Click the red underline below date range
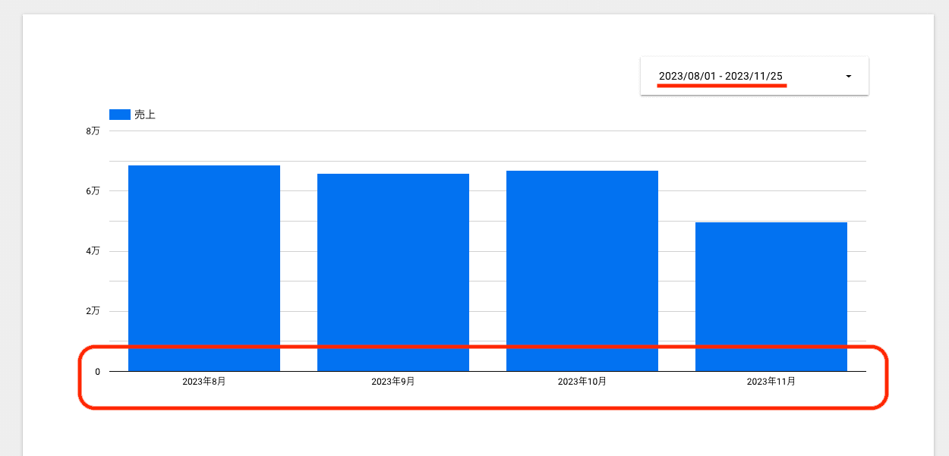This screenshot has height=456, width=949. click(721, 86)
